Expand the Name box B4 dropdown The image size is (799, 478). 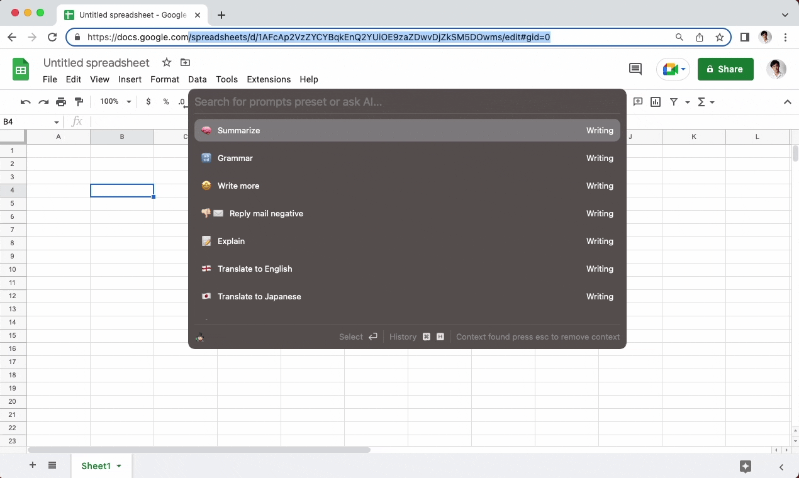[57, 122]
